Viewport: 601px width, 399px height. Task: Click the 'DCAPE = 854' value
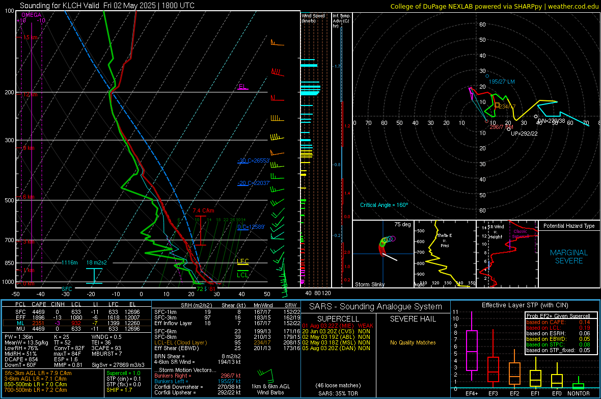pyautogui.click(x=21, y=359)
